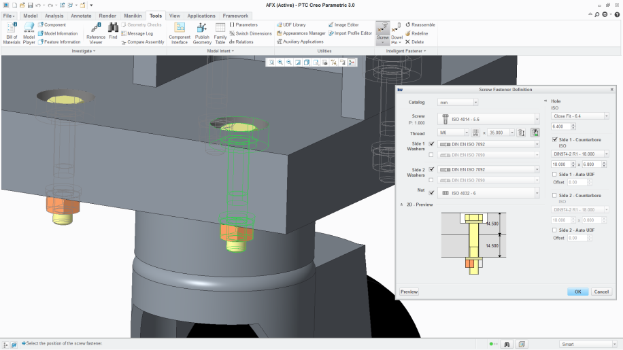The width and height of the screenshot is (623, 350).
Task: Enable Side 2 - Auto UDF
Action: [554, 230]
